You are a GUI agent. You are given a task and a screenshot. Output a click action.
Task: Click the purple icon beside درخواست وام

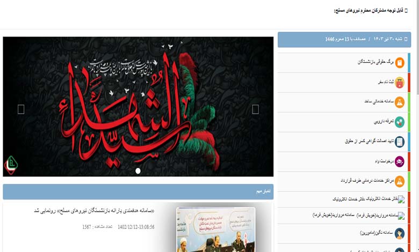(x=400, y=161)
